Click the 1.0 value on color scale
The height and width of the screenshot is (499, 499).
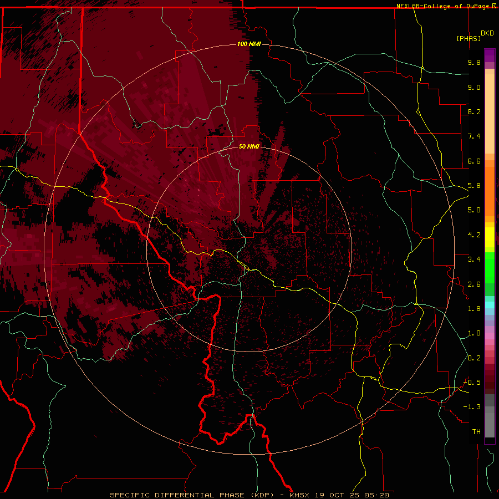tap(474, 333)
